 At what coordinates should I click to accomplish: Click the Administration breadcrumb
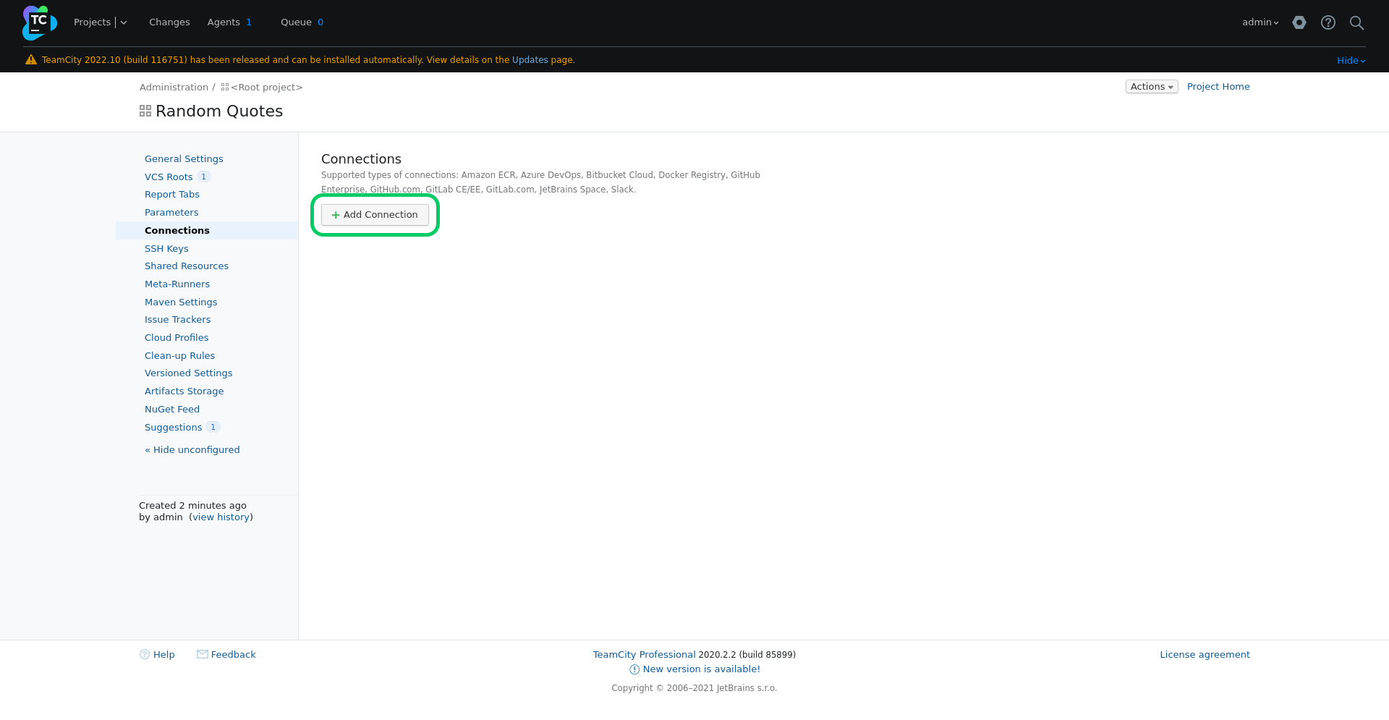(174, 88)
